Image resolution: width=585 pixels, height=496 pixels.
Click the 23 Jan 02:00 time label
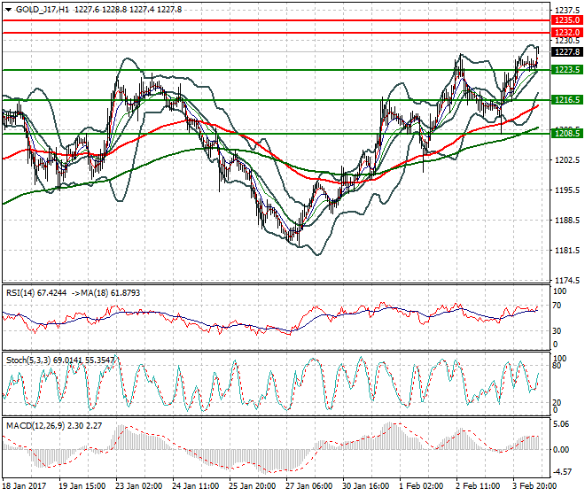tap(139, 486)
